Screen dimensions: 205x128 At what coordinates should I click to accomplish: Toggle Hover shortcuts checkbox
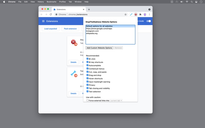pos(87,78)
